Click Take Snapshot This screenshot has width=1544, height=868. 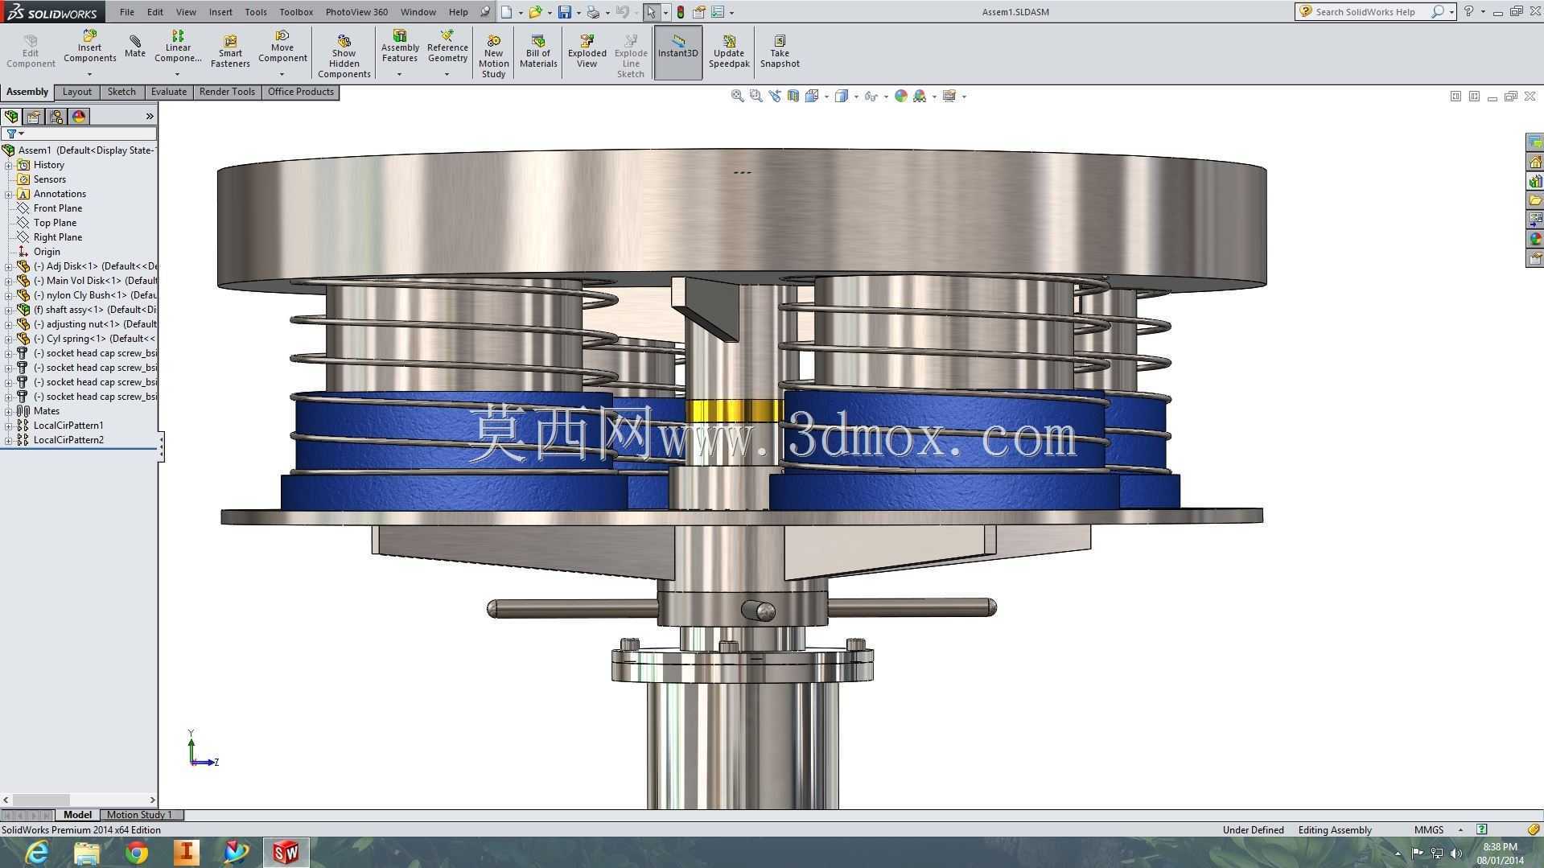tap(780, 51)
